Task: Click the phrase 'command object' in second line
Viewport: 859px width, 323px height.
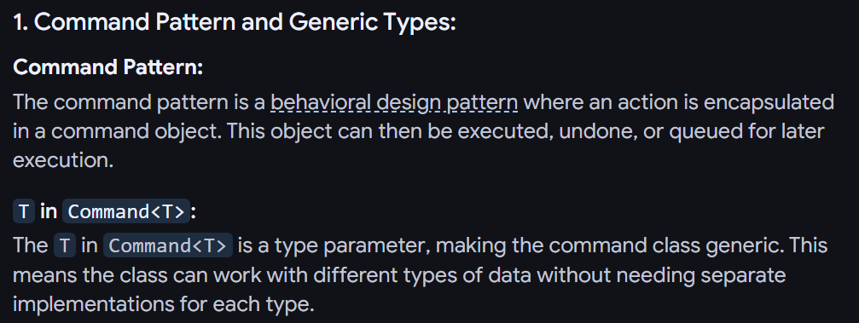Action: (128, 132)
